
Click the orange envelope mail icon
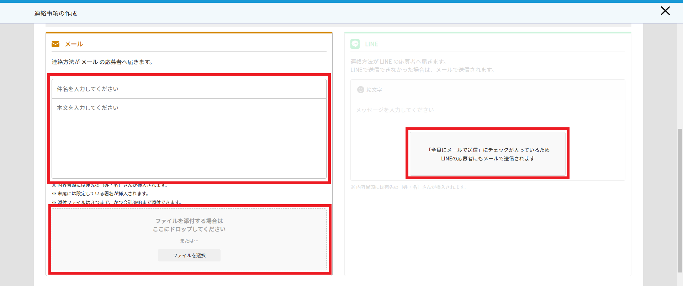coord(55,44)
